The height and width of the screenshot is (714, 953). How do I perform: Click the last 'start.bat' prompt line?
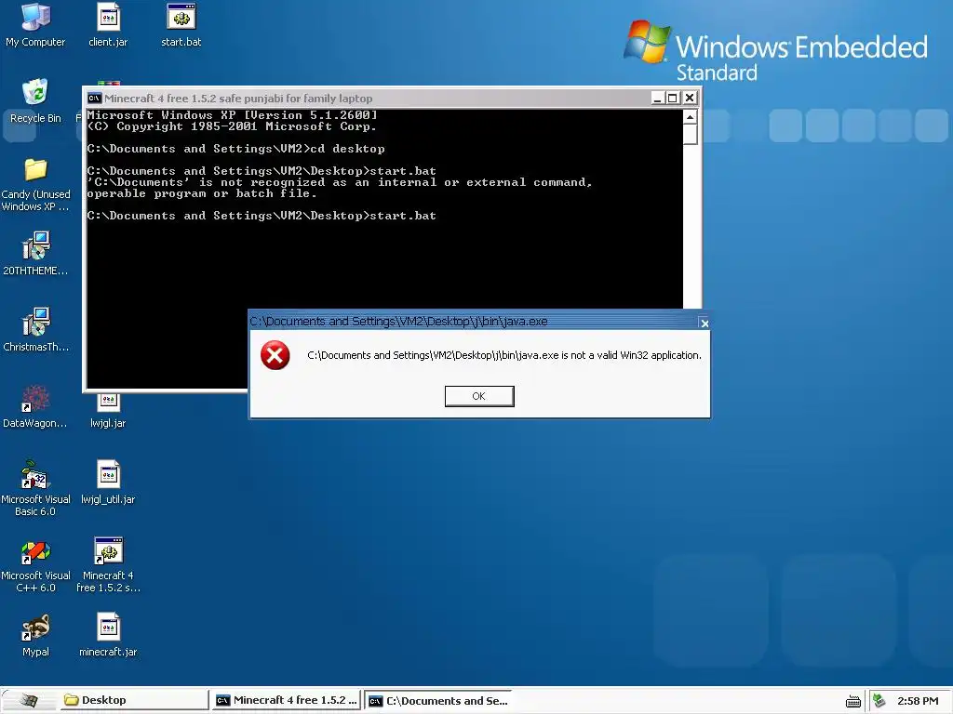click(x=262, y=216)
